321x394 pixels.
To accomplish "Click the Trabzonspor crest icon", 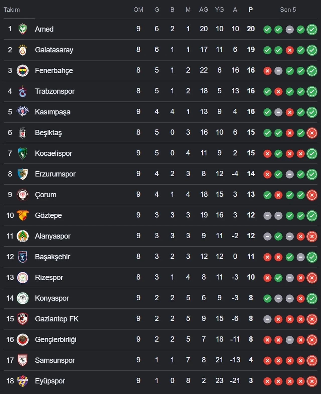I will [x=23, y=91].
